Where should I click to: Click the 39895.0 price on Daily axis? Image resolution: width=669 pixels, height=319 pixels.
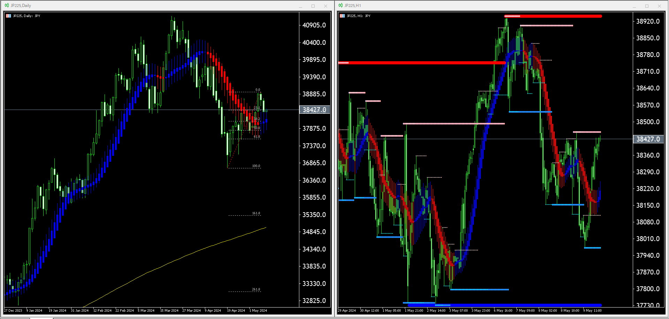tap(314, 60)
